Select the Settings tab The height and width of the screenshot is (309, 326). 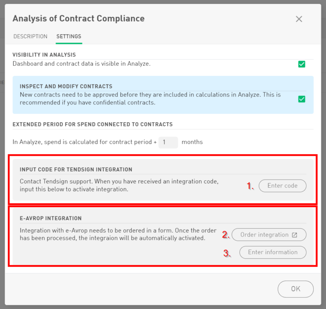[x=69, y=37]
